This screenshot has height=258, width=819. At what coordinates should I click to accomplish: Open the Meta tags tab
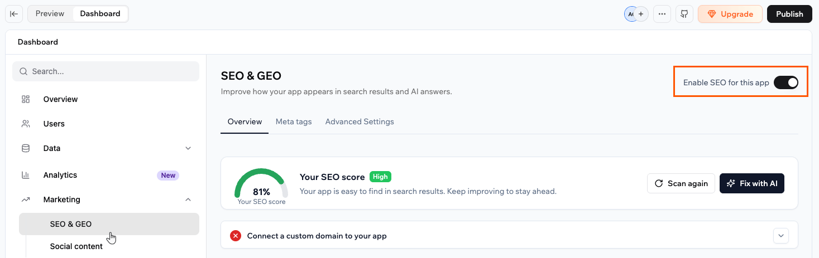294,121
